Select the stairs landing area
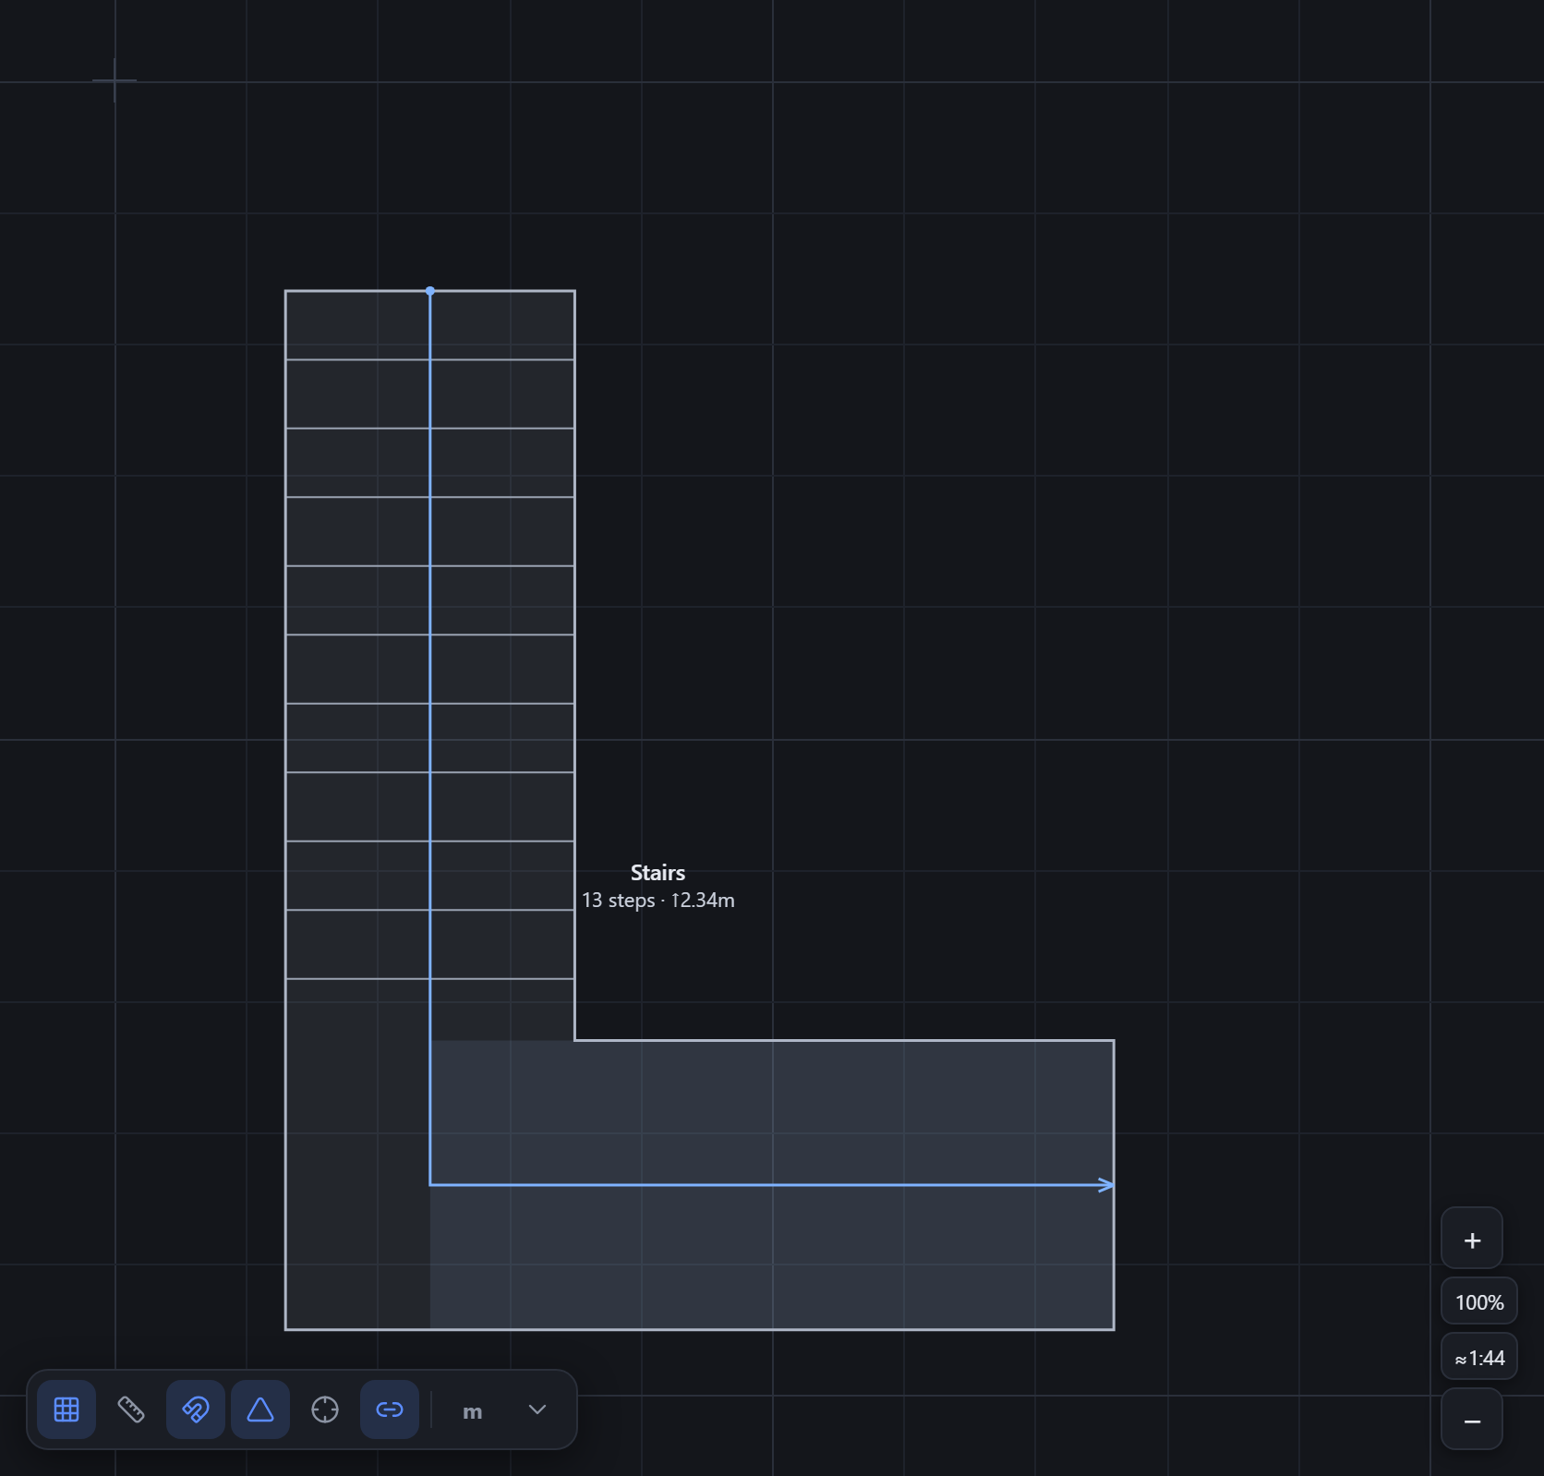Screen dimensions: 1544x1476 coord(772,1185)
